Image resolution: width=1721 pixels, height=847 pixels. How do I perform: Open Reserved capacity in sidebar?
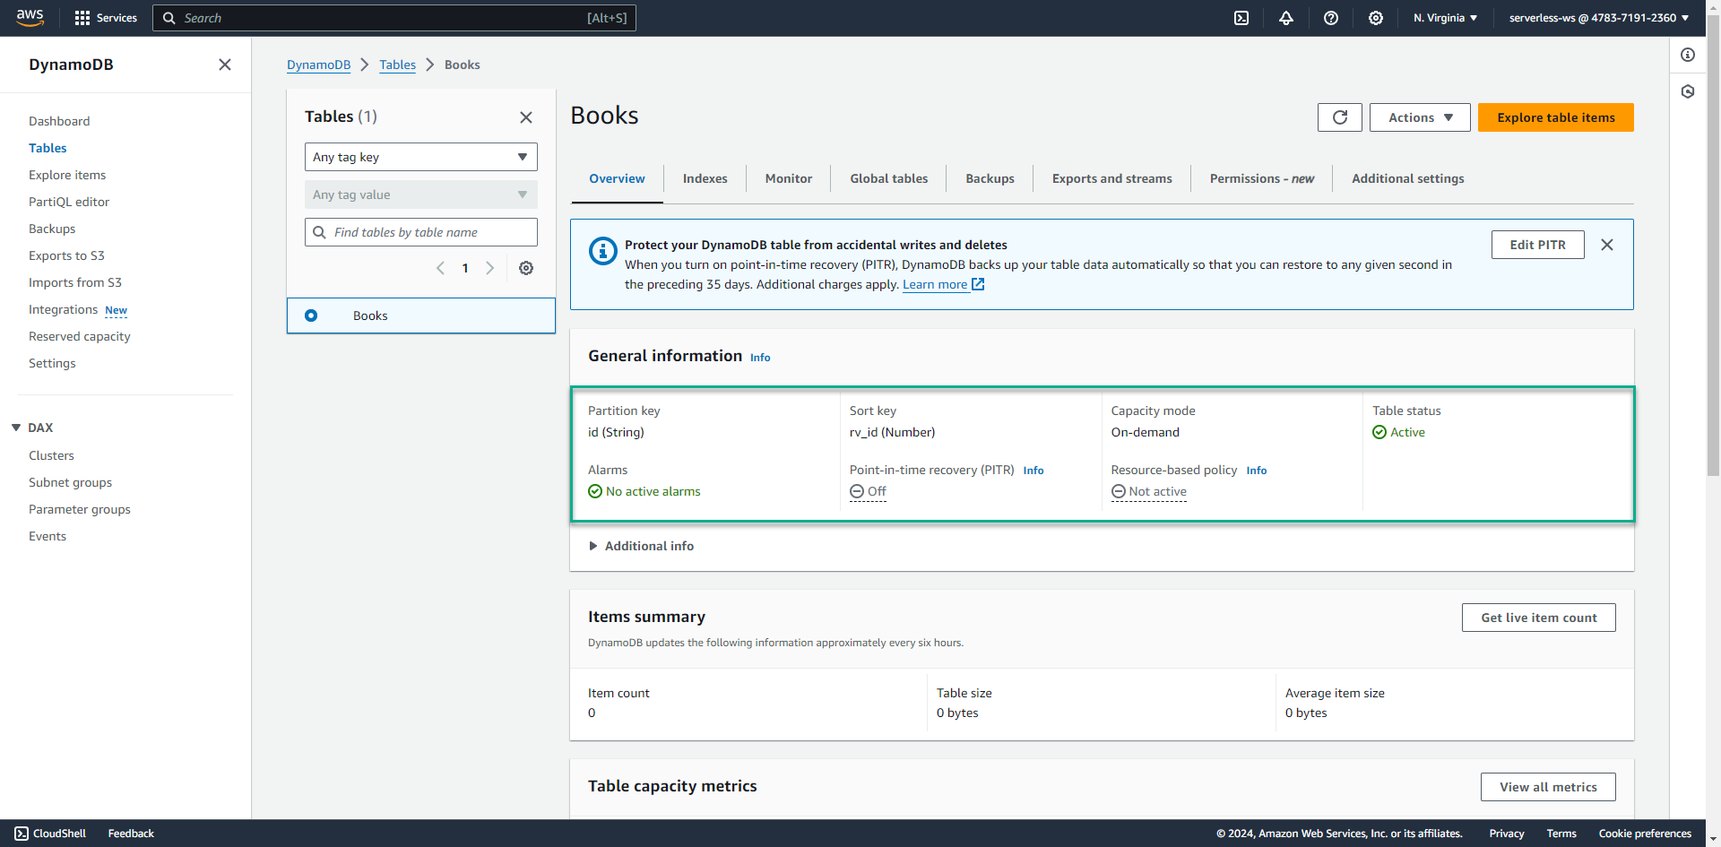click(x=80, y=336)
